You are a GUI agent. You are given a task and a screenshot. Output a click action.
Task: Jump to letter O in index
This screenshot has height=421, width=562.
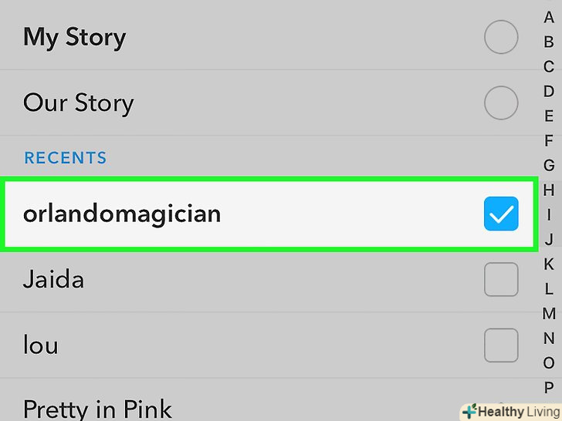point(549,363)
